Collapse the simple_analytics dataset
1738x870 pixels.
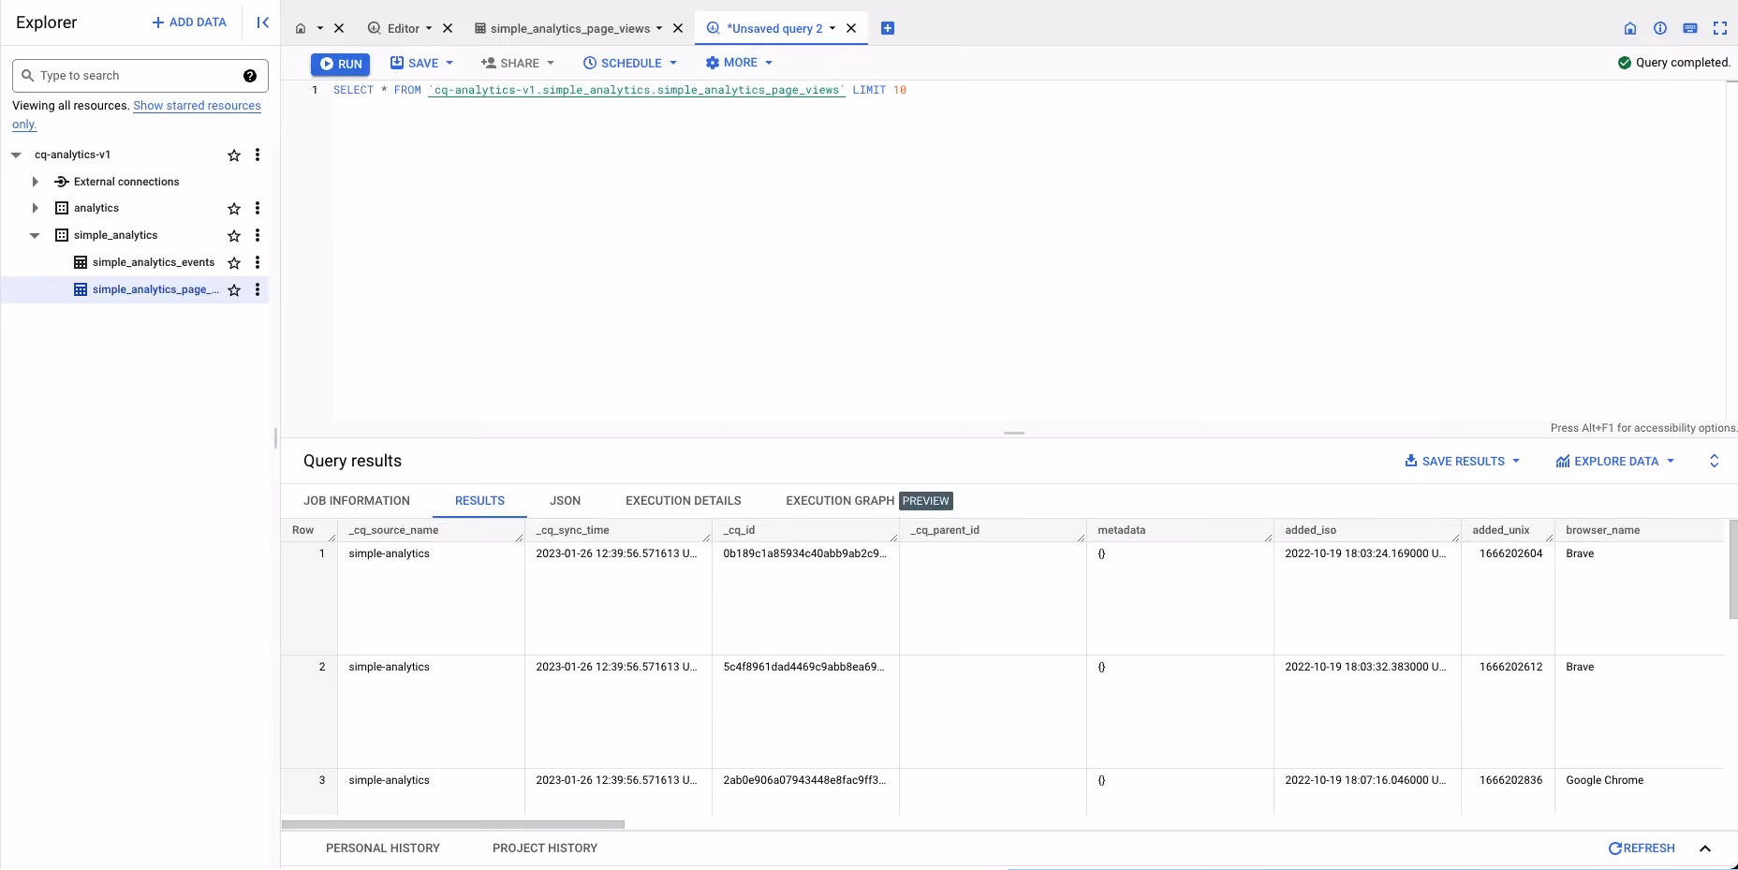pyautogui.click(x=35, y=236)
